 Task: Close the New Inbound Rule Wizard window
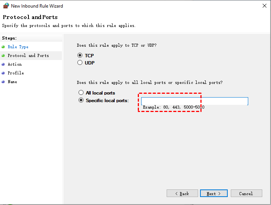264,6
